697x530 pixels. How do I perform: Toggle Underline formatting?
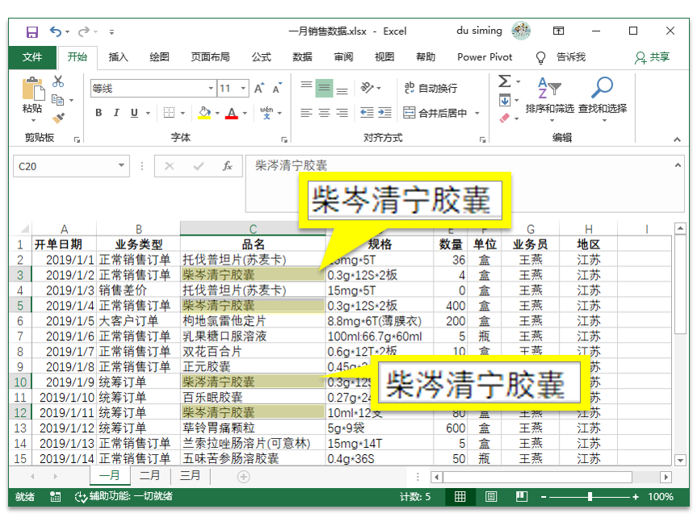(x=134, y=113)
